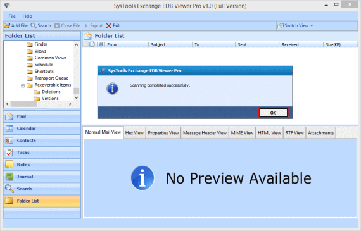This screenshot has width=361, height=231.
Task: Click the horizontal scrollbar thumb in the folder tree
Action: pyautogui.click(x=24, y=104)
